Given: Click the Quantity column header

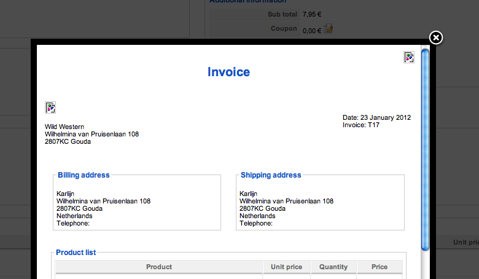Looking at the screenshot, I should pos(333,267).
